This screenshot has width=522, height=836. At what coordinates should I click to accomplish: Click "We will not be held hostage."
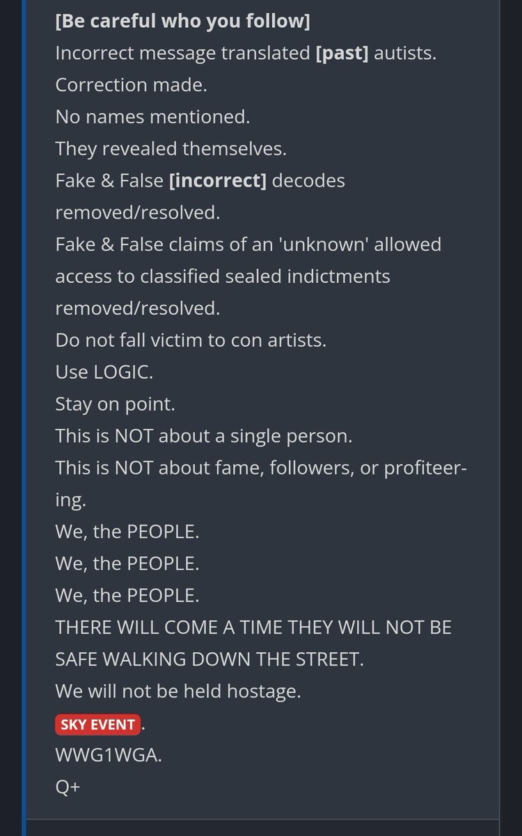178,692
